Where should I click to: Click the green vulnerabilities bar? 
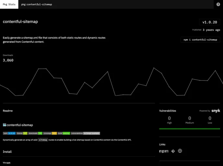click(x=190, y=129)
